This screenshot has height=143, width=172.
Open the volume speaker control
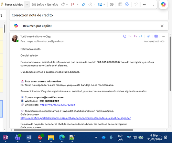135,137
